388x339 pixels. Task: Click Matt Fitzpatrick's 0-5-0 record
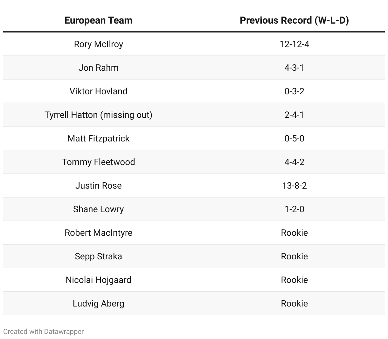tap(294, 138)
